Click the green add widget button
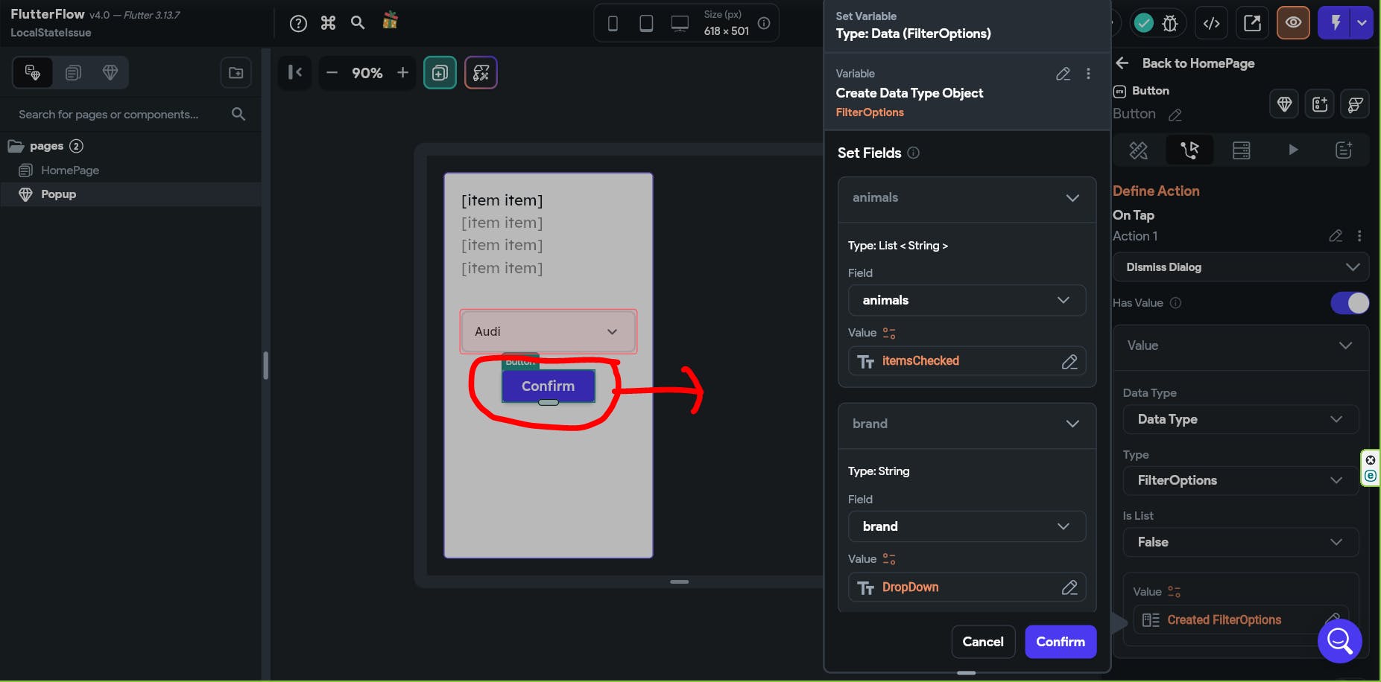 [x=440, y=73]
